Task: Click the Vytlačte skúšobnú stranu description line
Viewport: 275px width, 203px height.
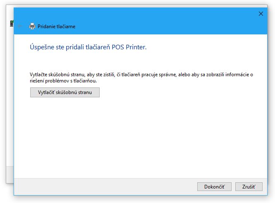Action: (x=141, y=75)
